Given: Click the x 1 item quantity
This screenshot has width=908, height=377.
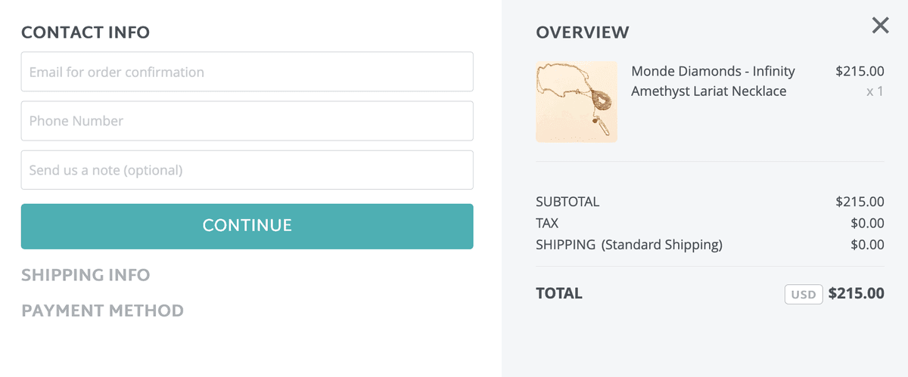Looking at the screenshot, I should tap(875, 91).
